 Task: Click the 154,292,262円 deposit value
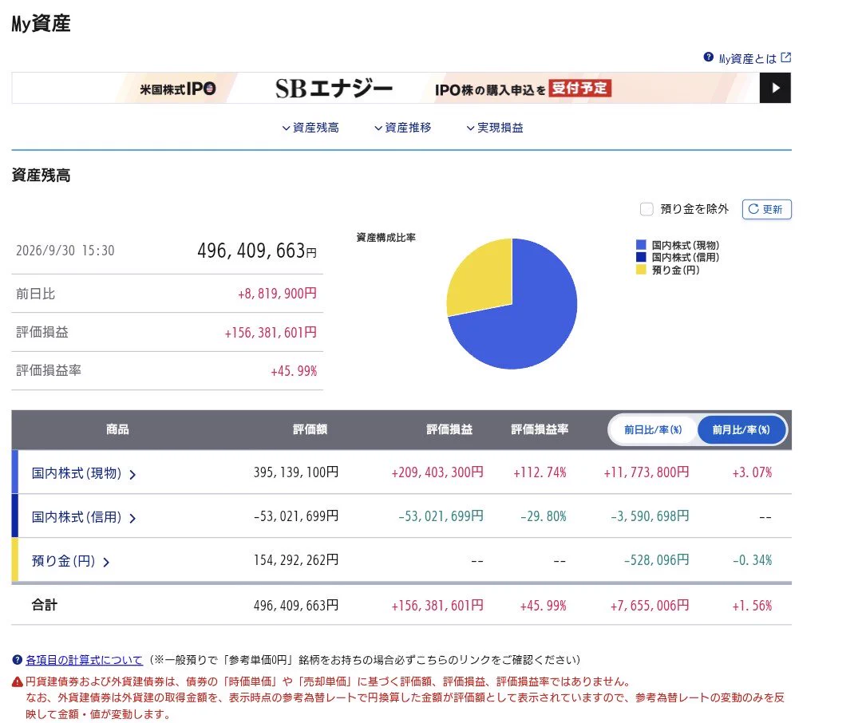pyautogui.click(x=296, y=560)
